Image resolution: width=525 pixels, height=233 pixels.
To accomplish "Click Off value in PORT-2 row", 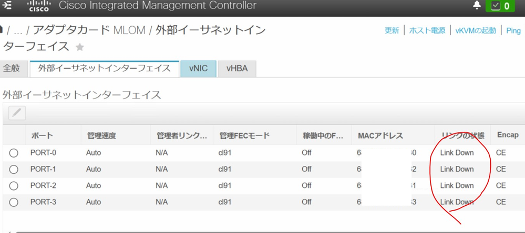I will [x=306, y=185].
